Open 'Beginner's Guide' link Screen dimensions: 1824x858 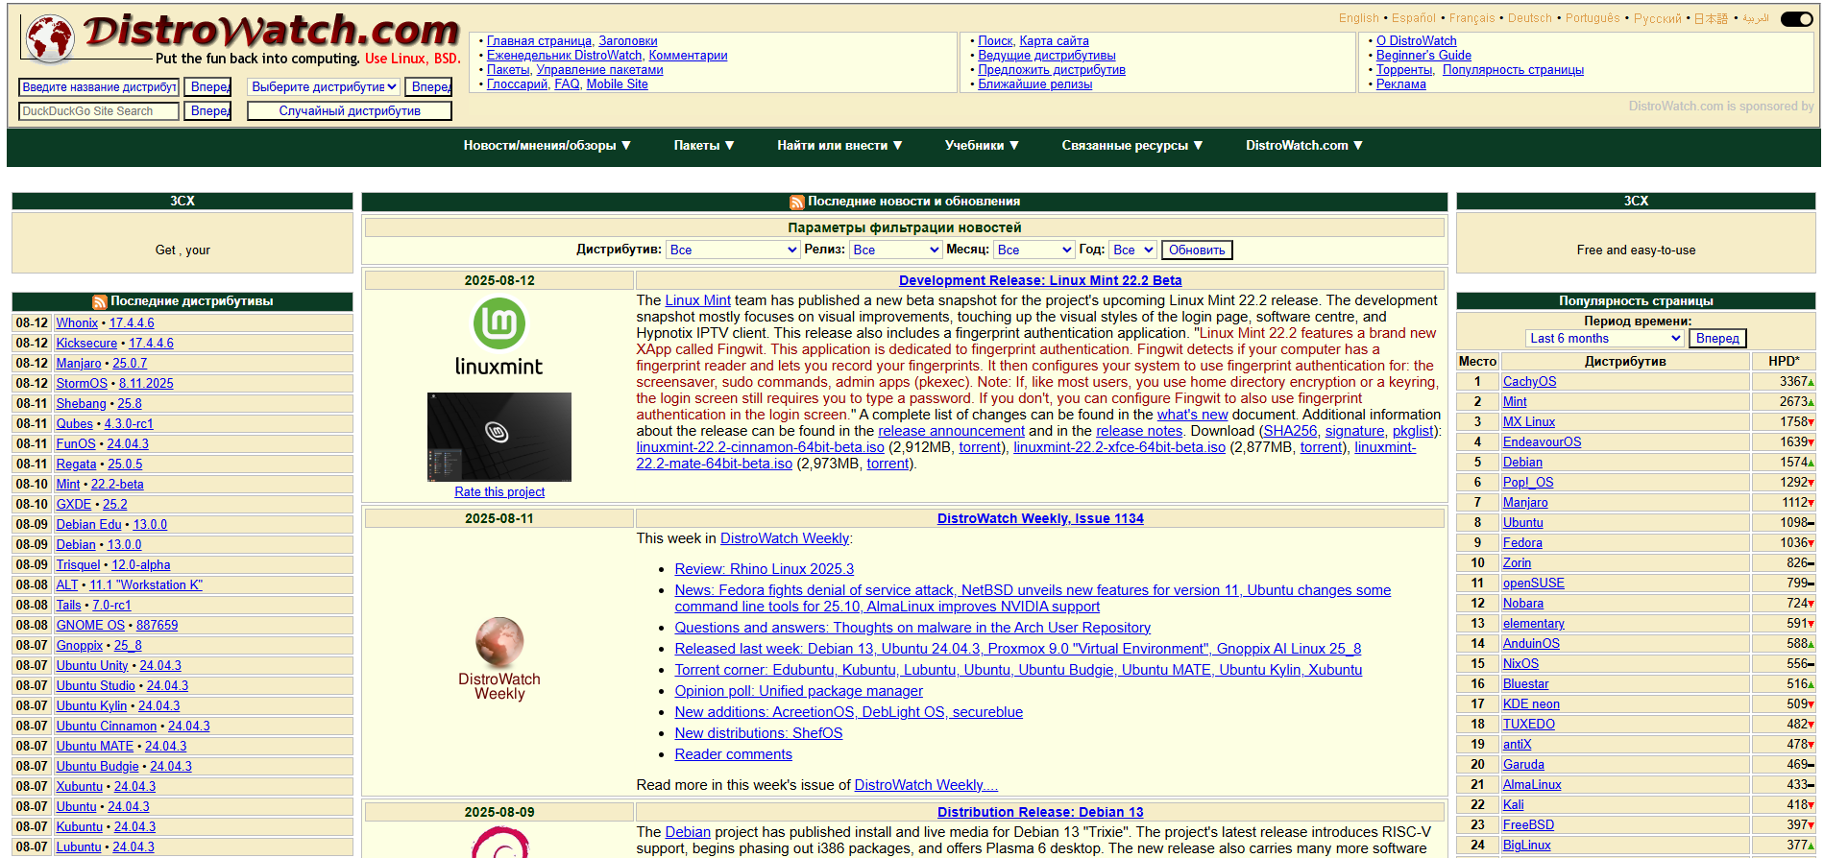point(1423,56)
